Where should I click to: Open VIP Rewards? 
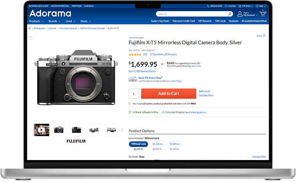[205, 21]
